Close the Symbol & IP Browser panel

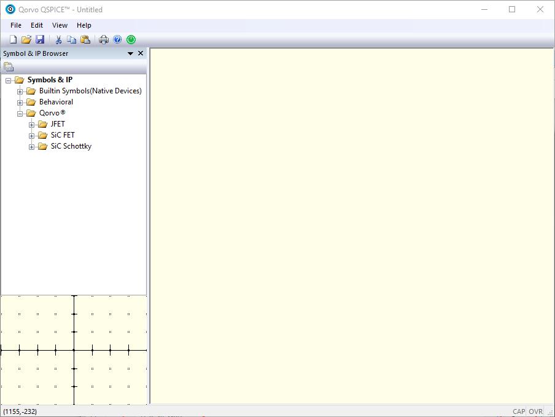tap(141, 53)
